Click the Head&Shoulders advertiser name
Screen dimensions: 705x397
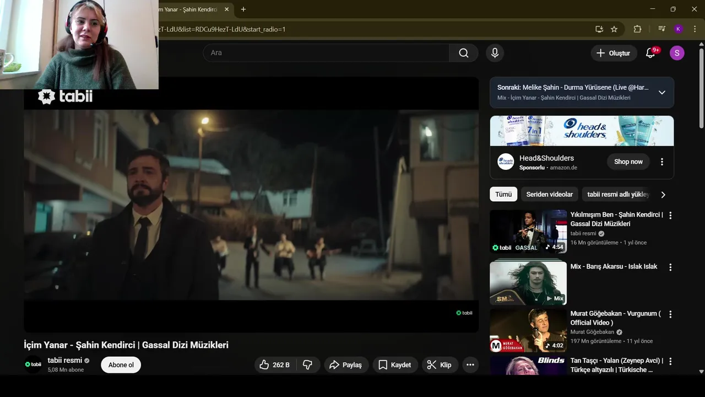(x=546, y=158)
